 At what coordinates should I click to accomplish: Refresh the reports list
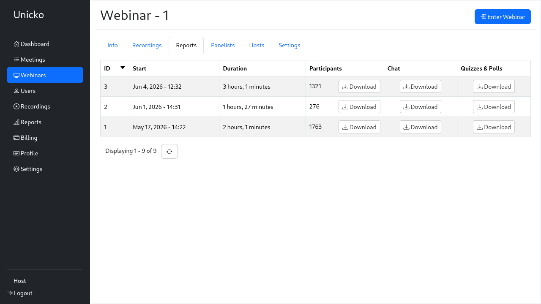[x=169, y=151]
